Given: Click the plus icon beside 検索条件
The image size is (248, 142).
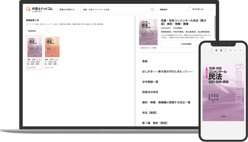Looking at the screenshot, I should tap(158, 10).
